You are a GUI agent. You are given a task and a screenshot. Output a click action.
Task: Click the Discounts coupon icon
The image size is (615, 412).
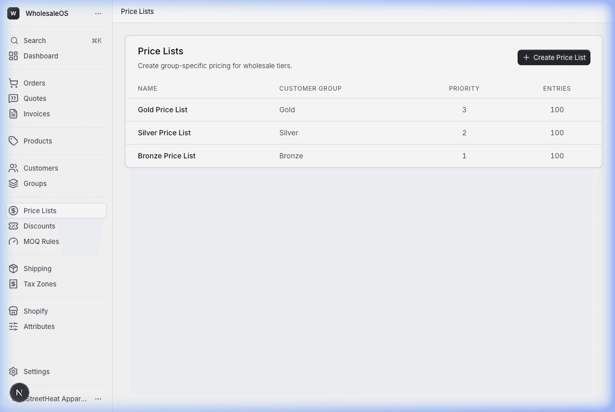pos(13,226)
